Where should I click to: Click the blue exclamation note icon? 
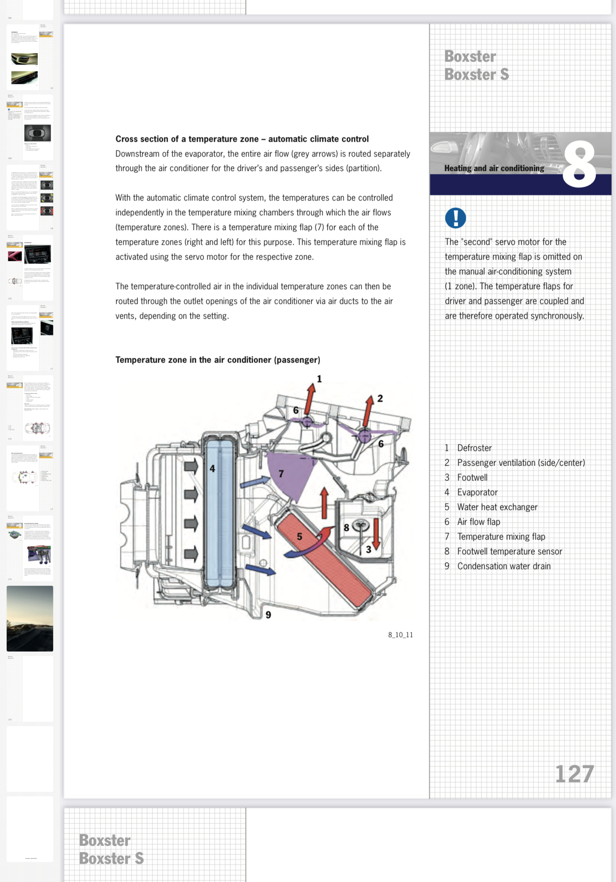[x=455, y=218]
